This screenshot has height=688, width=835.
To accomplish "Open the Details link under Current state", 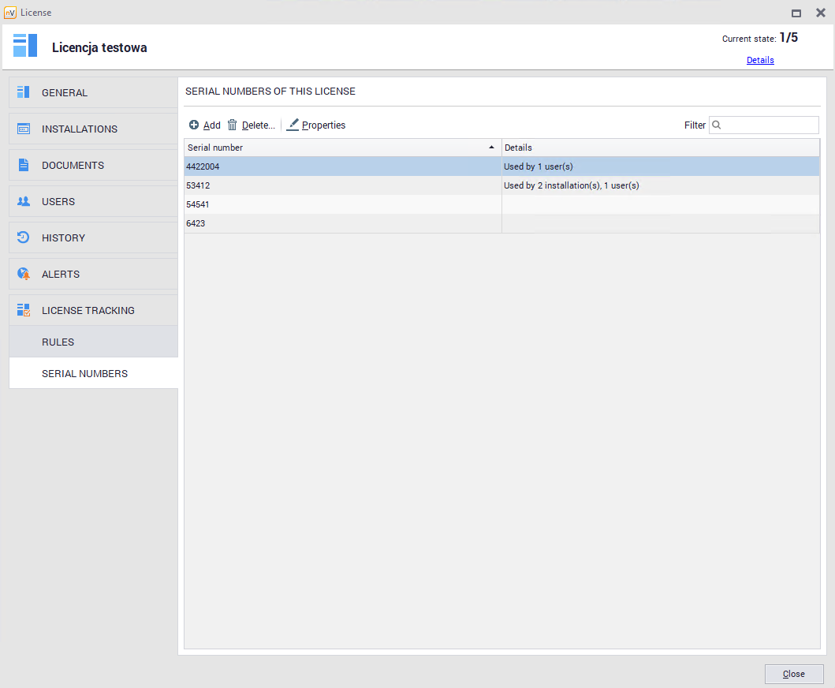I will [760, 60].
